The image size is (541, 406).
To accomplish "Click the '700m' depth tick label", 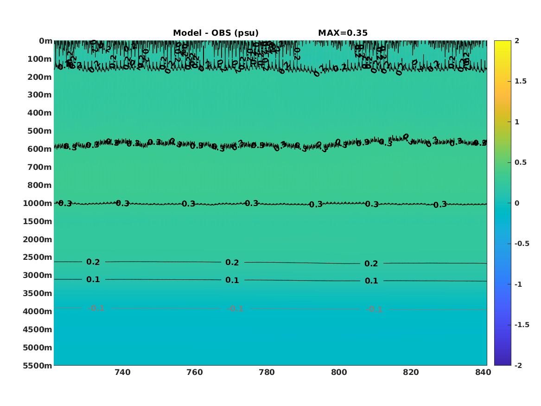I will pyautogui.click(x=40, y=167).
